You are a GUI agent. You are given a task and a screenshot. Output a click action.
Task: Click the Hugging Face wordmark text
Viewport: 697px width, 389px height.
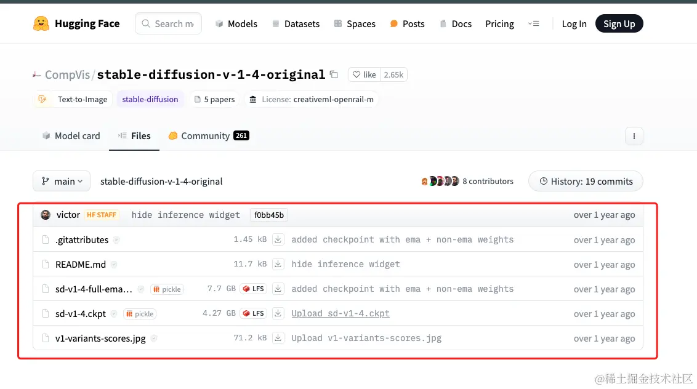tap(87, 23)
